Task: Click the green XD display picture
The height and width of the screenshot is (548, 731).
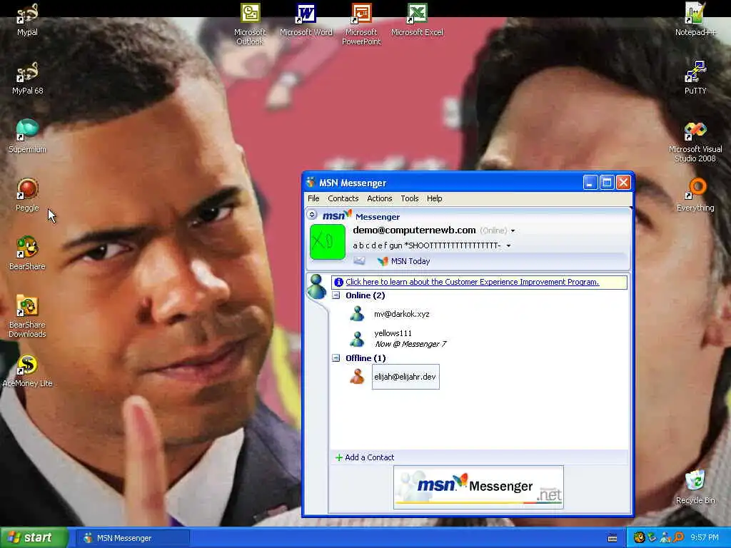Action: pyautogui.click(x=328, y=242)
